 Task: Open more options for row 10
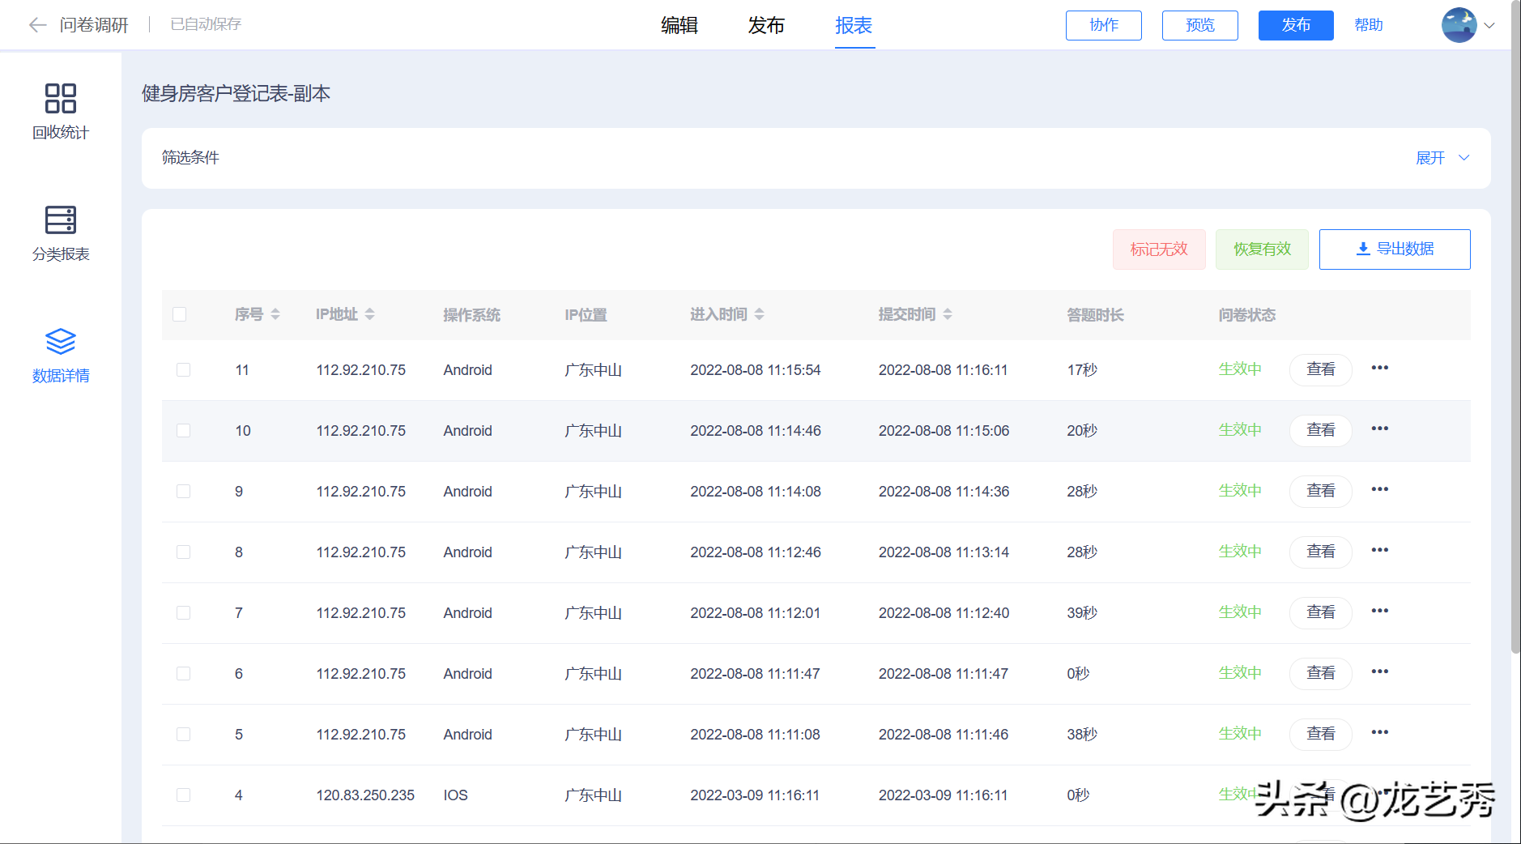coord(1380,428)
